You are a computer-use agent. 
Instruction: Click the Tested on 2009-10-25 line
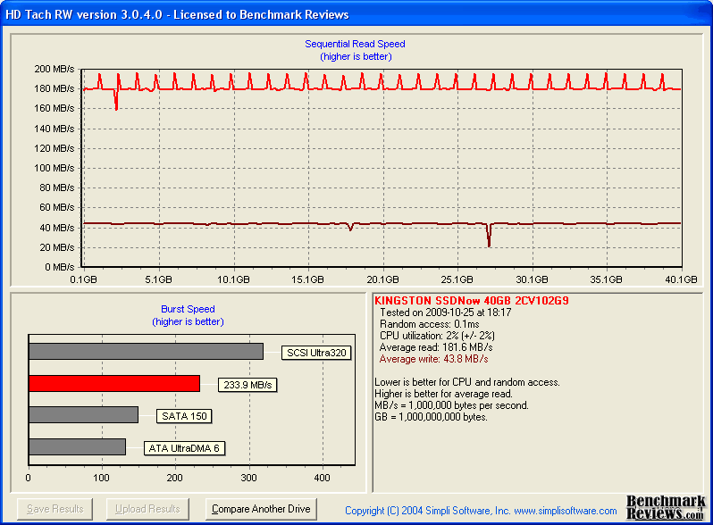tap(446, 312)
